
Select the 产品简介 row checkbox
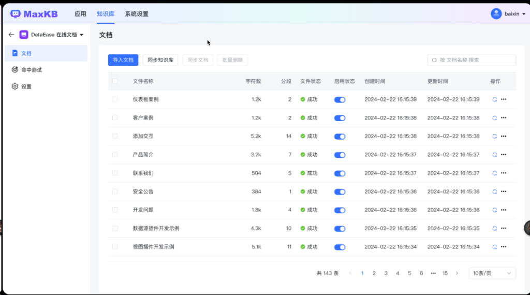[x=115, y=154]
